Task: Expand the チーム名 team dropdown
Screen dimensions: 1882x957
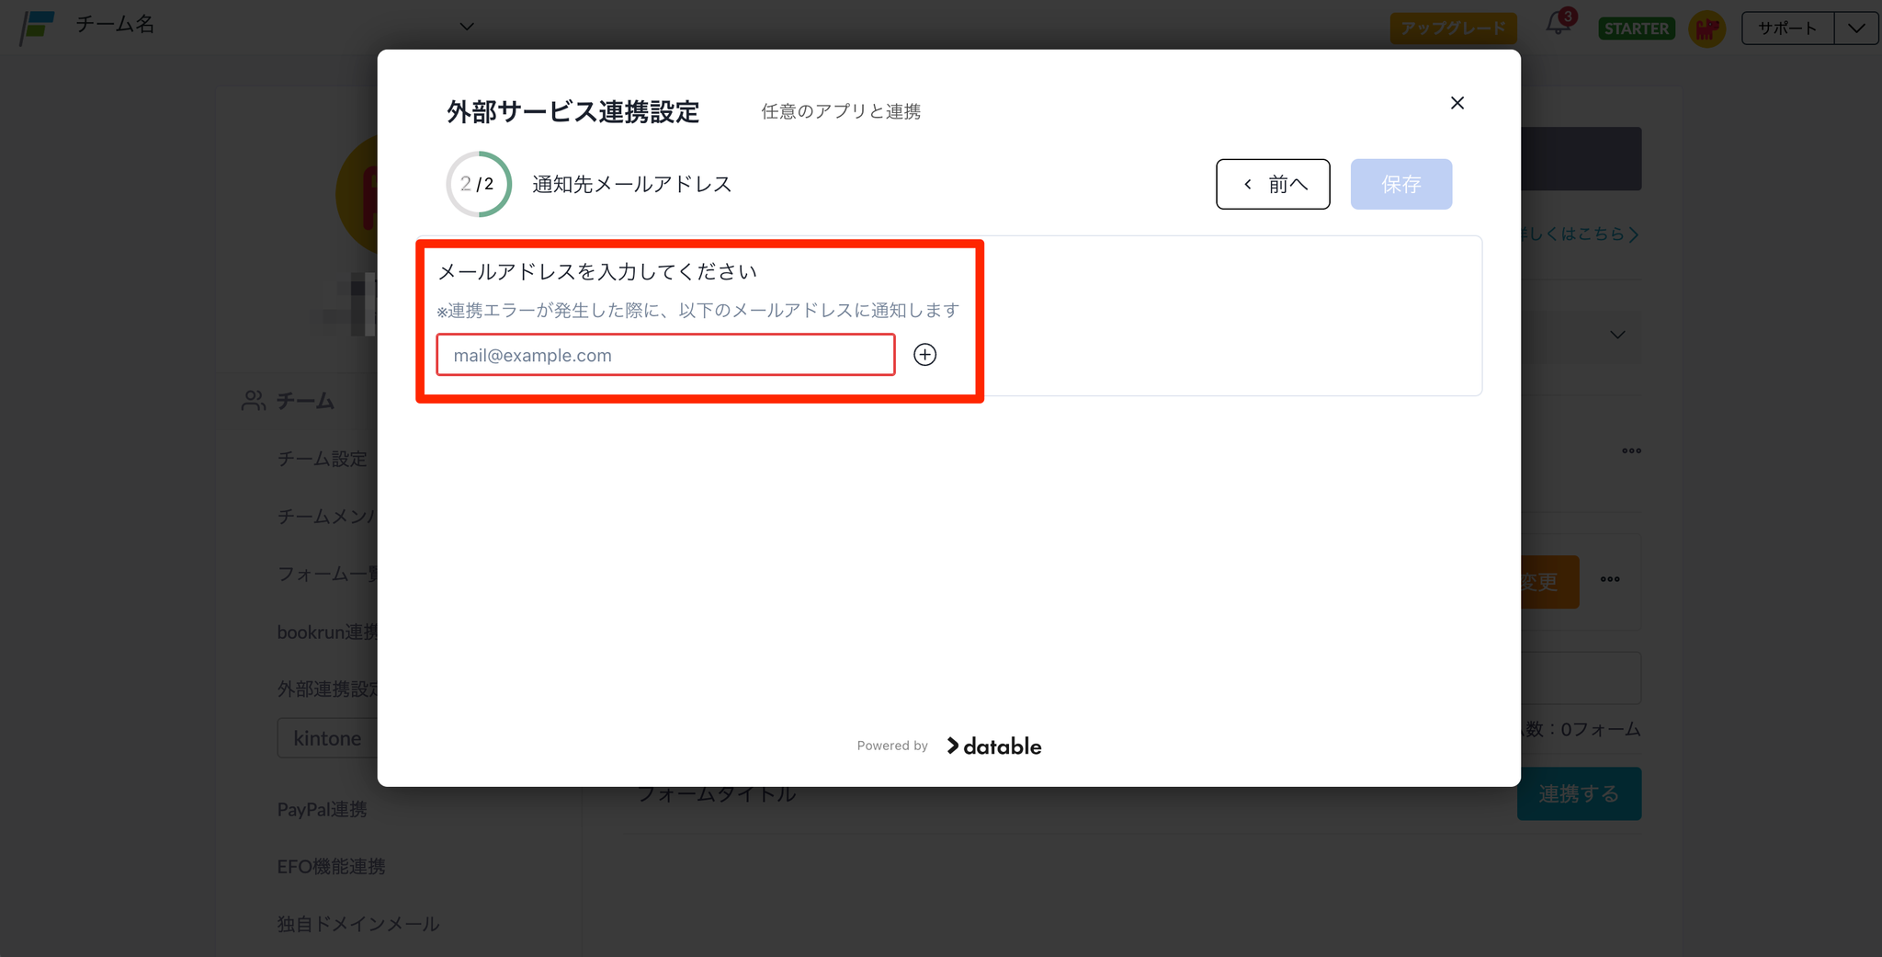Action: (467, 27)
